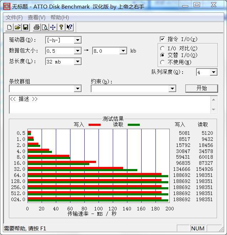Image resolution: width=227 pixels, height=235 pixels.
Task: Activate context help arrow-question icon
Action: point(69,27)
